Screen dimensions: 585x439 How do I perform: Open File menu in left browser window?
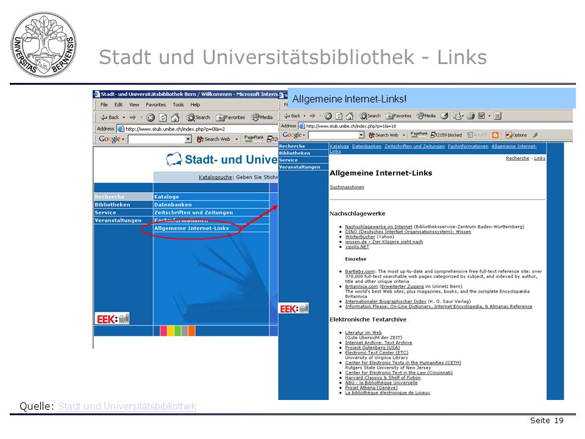click(104, 105)
